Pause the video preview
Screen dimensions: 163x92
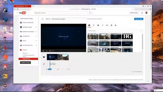tap(43, 51)
